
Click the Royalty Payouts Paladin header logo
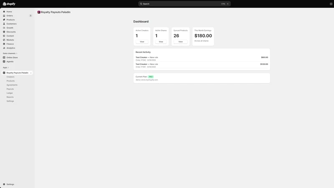pyautogui.click(x=39, y=12)
